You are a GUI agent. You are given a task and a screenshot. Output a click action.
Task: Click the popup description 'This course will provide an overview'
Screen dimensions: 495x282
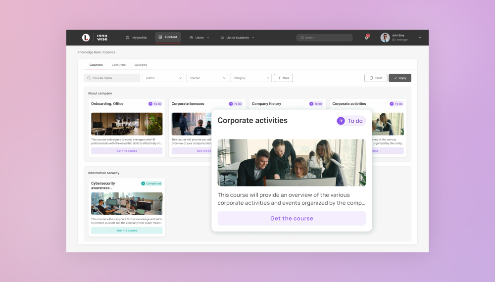click(292, 199)
